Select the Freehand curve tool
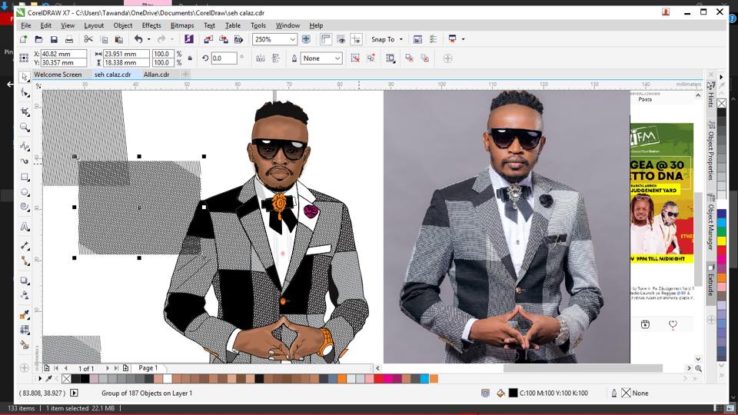The width and height of the screenshot is (738, 415). pyautogui.click(x=25, y=146)
